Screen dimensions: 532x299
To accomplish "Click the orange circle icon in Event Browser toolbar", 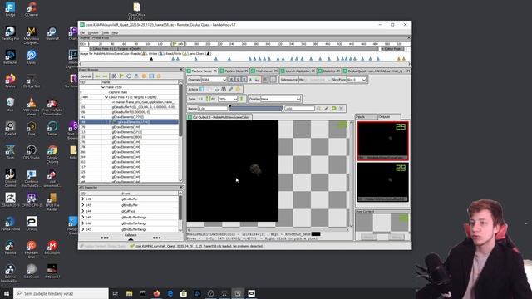I will click(x=144, y=76).
